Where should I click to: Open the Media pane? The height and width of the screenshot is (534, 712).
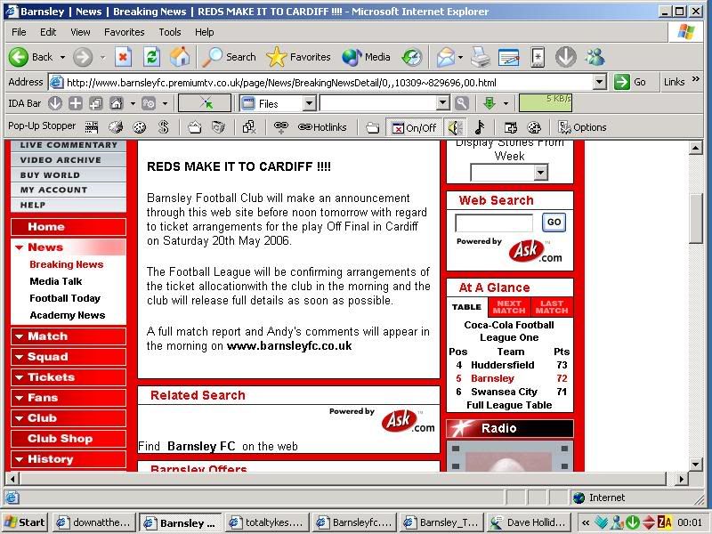click(x=366, y=57)
